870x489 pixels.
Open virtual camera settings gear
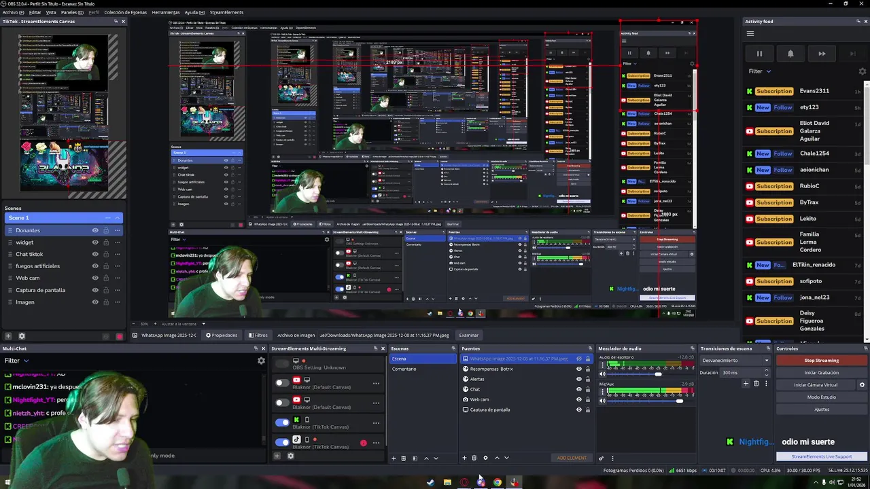[x=862, y=385]
